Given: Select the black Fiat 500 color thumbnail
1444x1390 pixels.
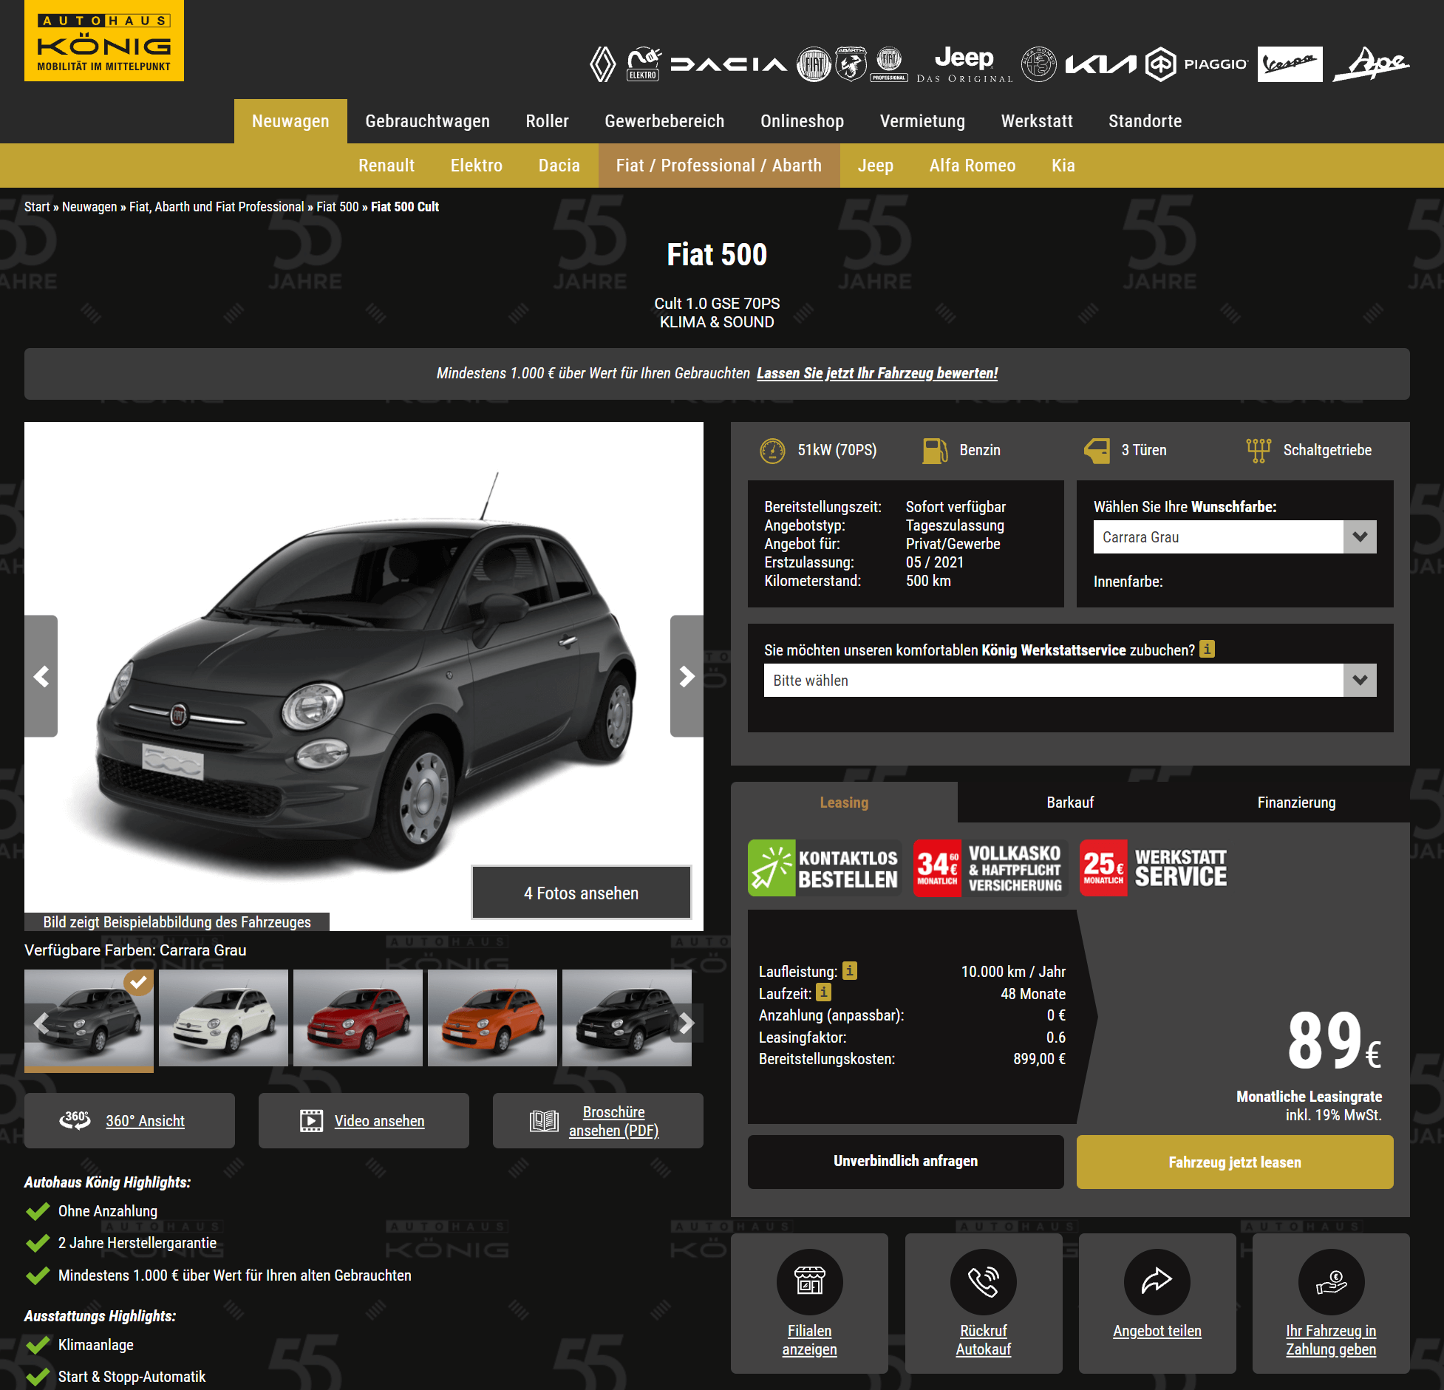Looking at the screenshot, I should 627,1018.
